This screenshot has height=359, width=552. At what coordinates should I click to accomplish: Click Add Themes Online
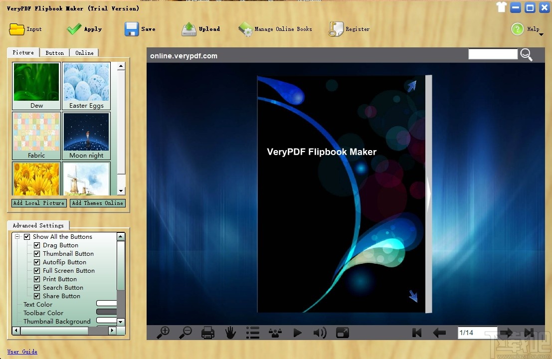pyautogui.click(x=97, y=203)
